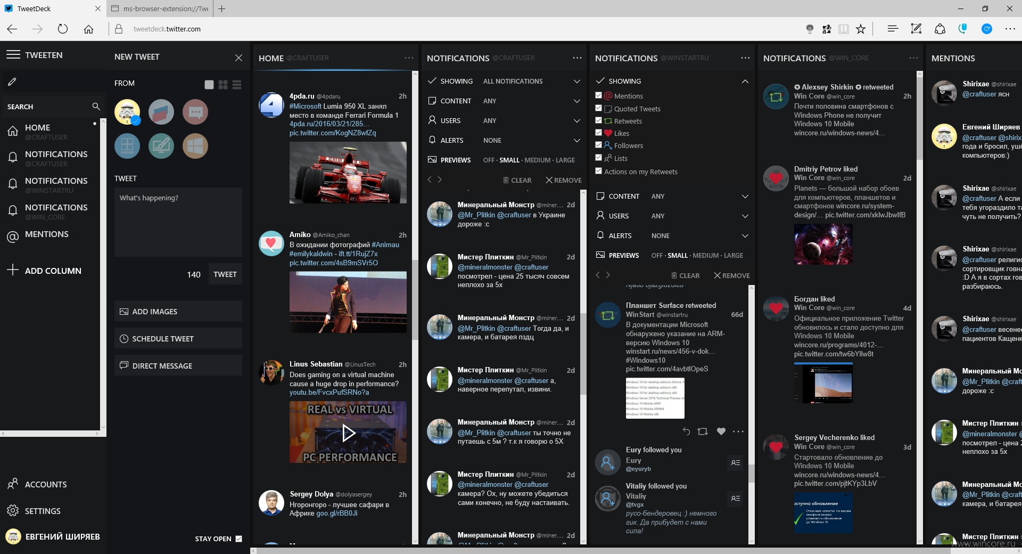Viewport: 1022px width, 554px height.
Task: Switch to the ms-browser-extension tab
Action: click(160, 9)
